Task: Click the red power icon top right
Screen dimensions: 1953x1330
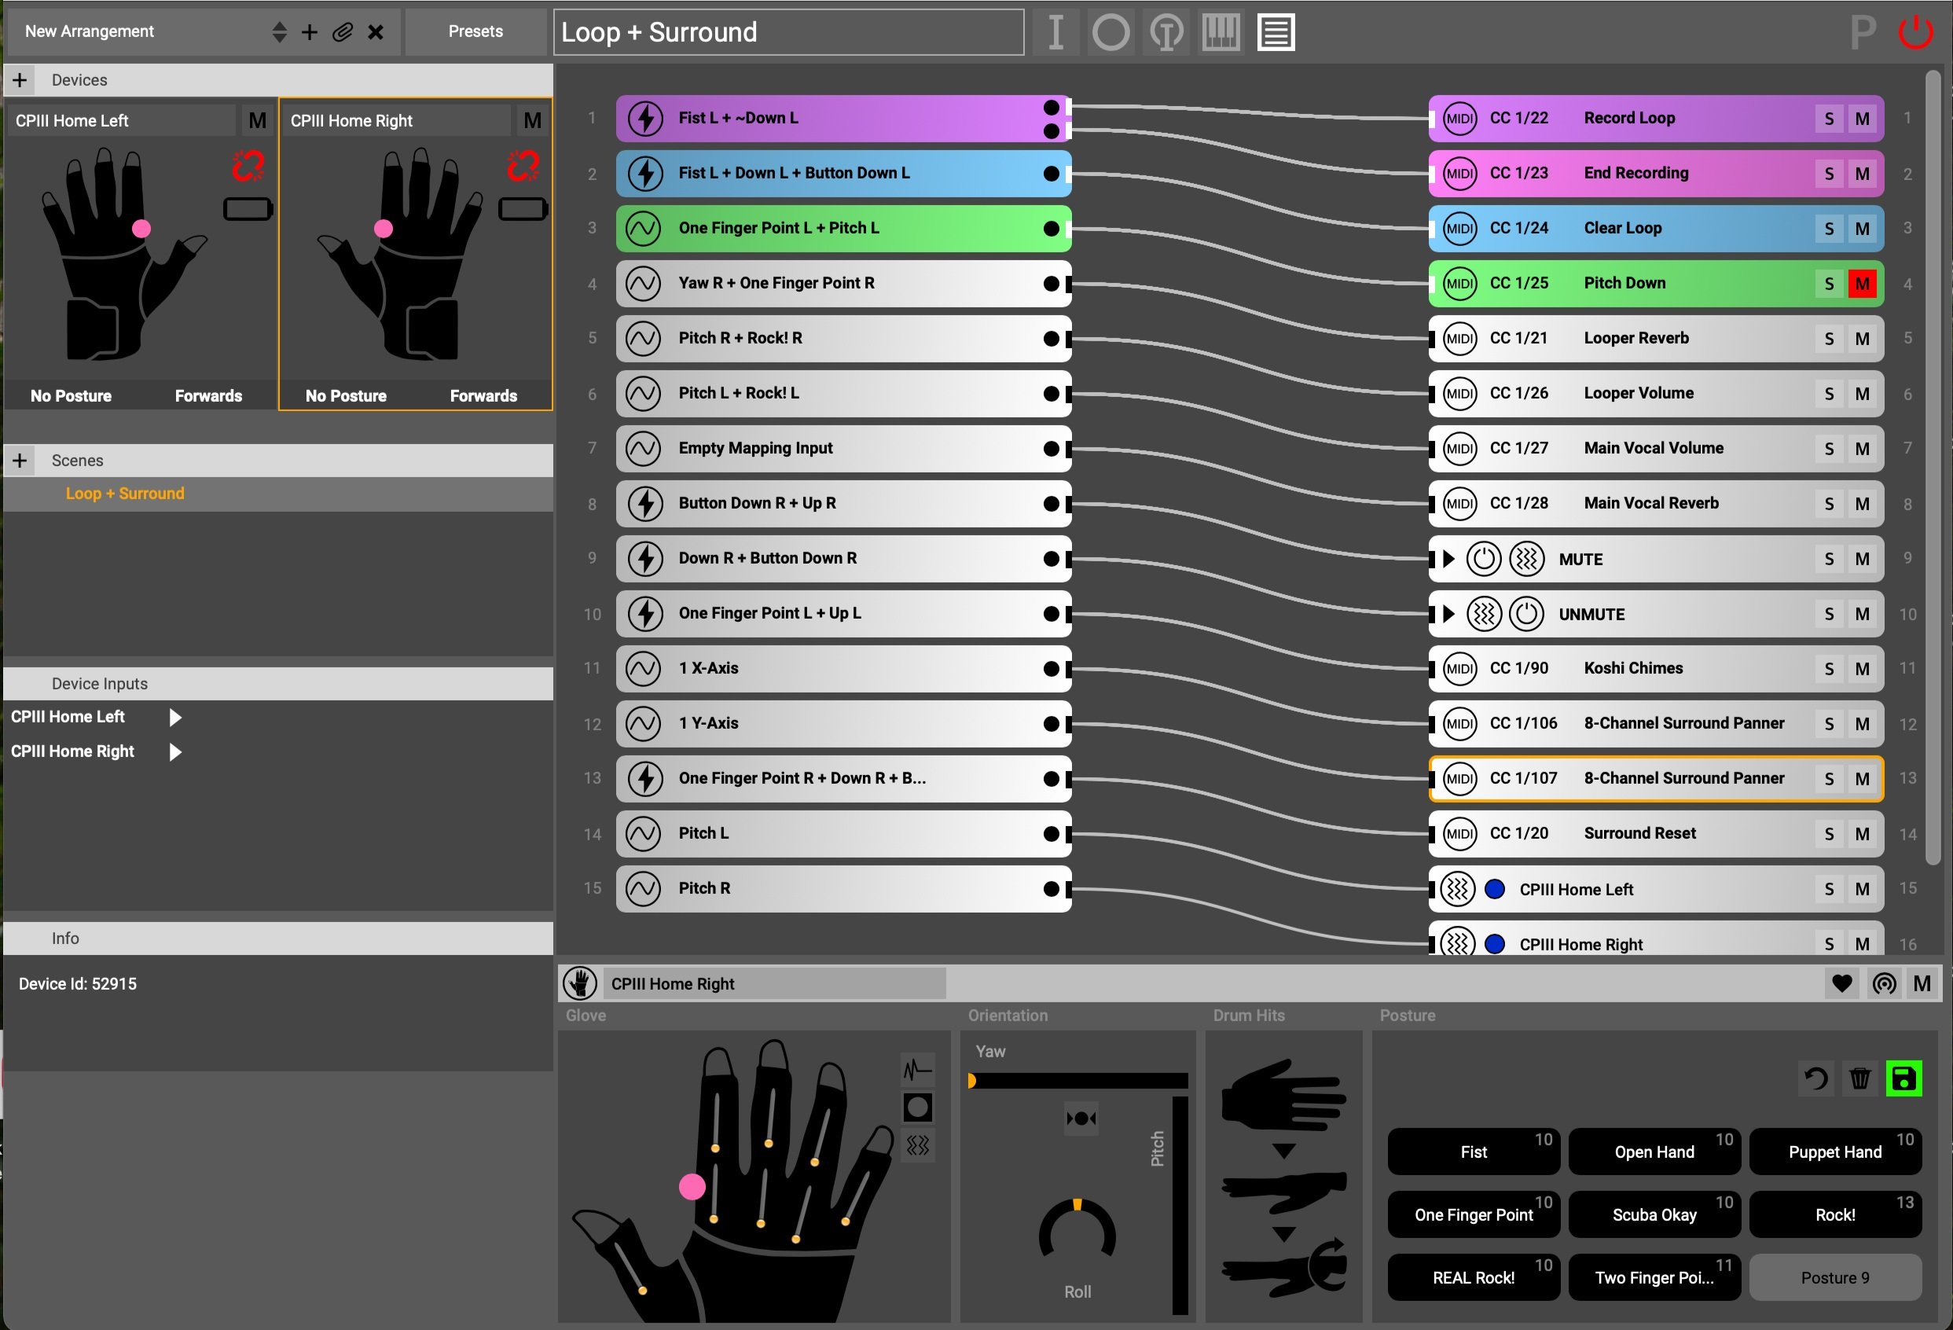Action: click(1915, 32)
